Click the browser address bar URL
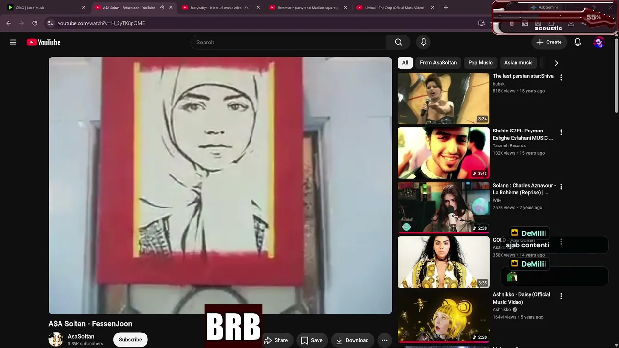Screen dimensions: 619x348 coord(101,23)
